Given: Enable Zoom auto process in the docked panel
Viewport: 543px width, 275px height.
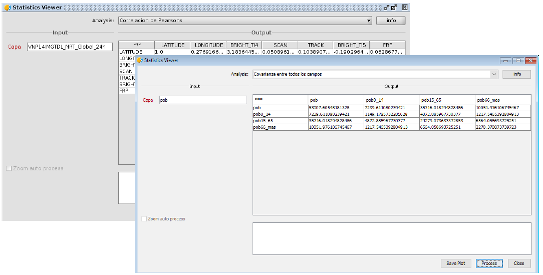Looking at the screenshot, I should click(x=9, y=169).
